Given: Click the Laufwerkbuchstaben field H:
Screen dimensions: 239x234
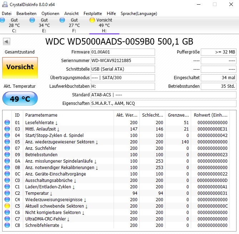Looking at the screenshot, I should point(123,86).
